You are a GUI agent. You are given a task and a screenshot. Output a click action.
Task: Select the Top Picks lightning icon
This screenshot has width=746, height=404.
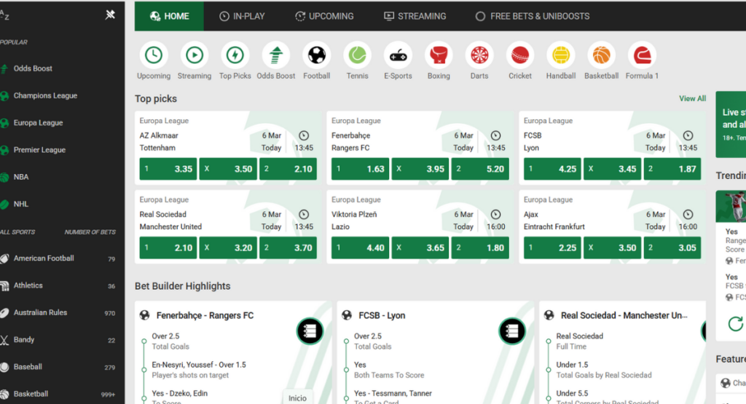click(x=235, y=55)
